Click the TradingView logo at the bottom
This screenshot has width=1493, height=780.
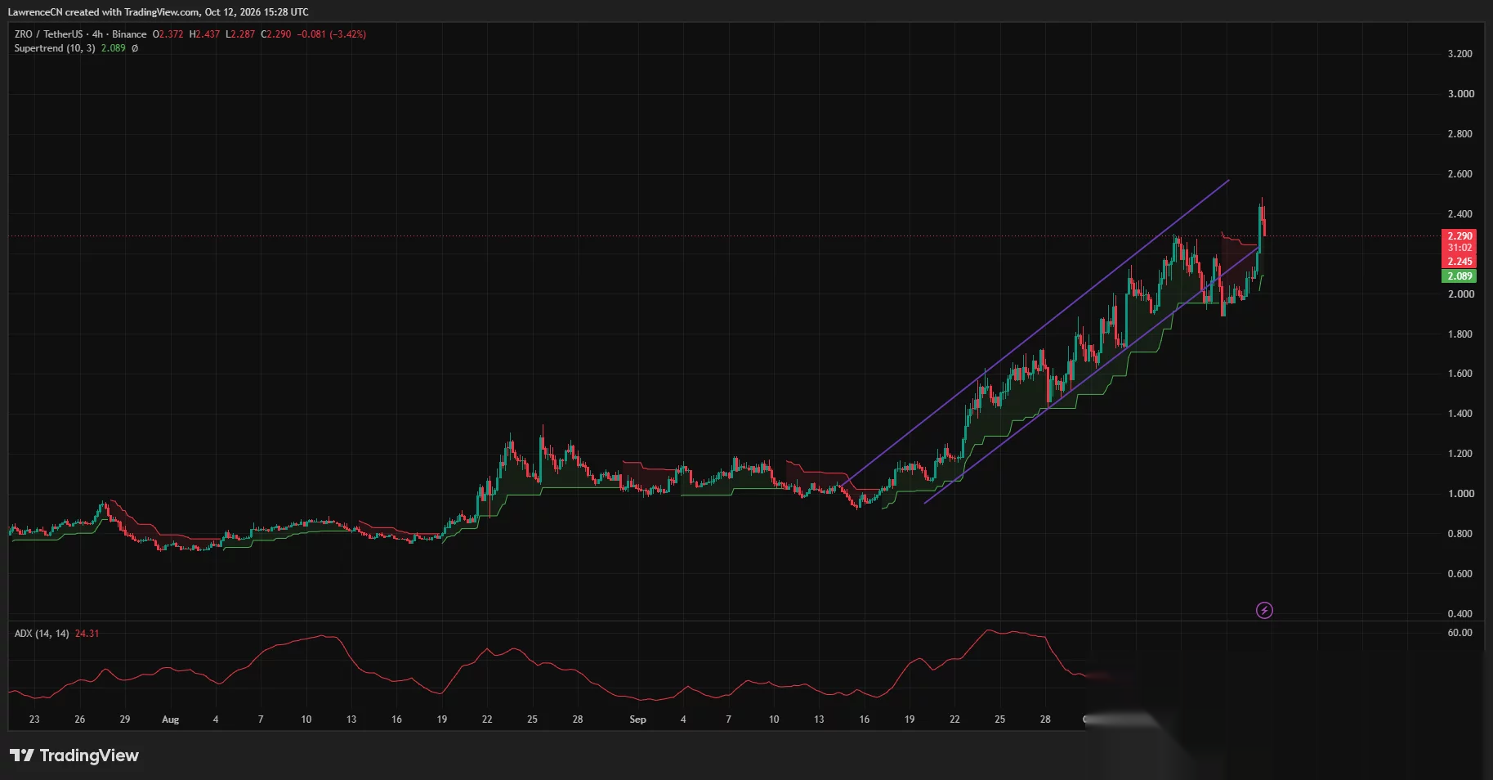click(74, 755)
